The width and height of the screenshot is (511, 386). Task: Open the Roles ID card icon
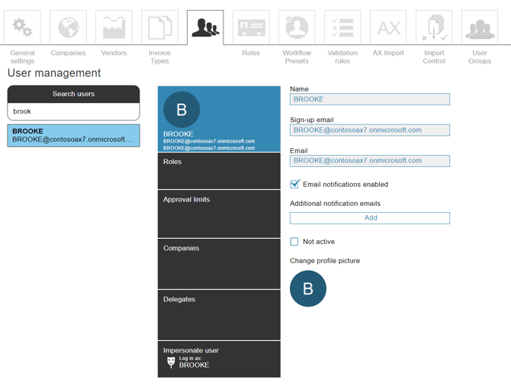coord(251,28)
